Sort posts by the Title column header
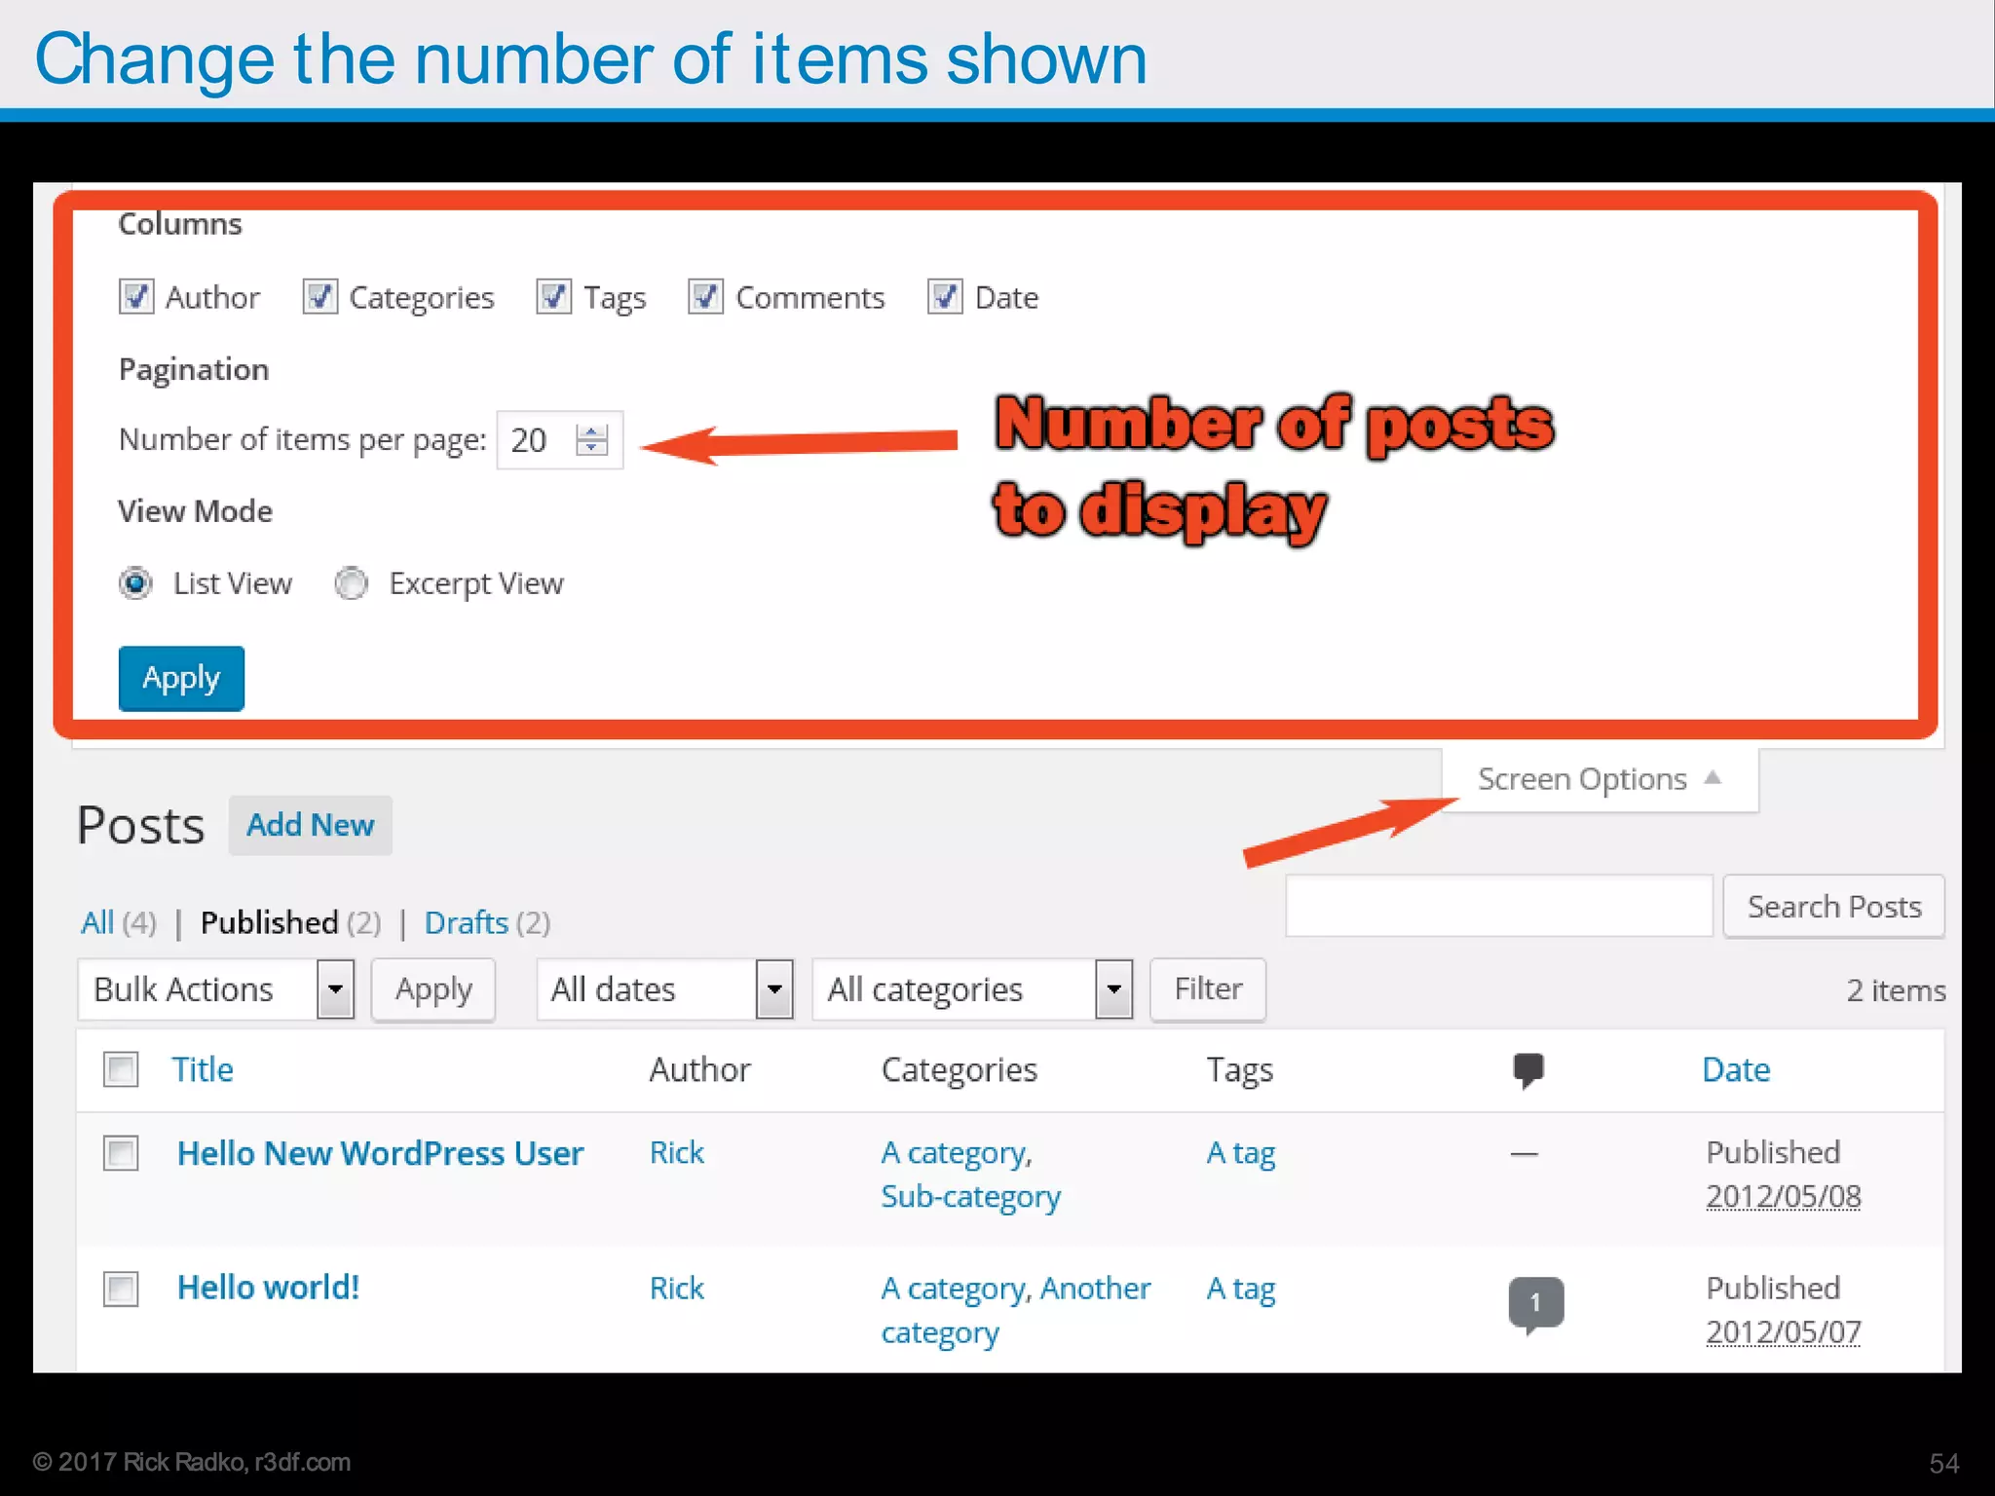The height and width of the screenshot is (1496, 1995). (x=203, y=1069)
